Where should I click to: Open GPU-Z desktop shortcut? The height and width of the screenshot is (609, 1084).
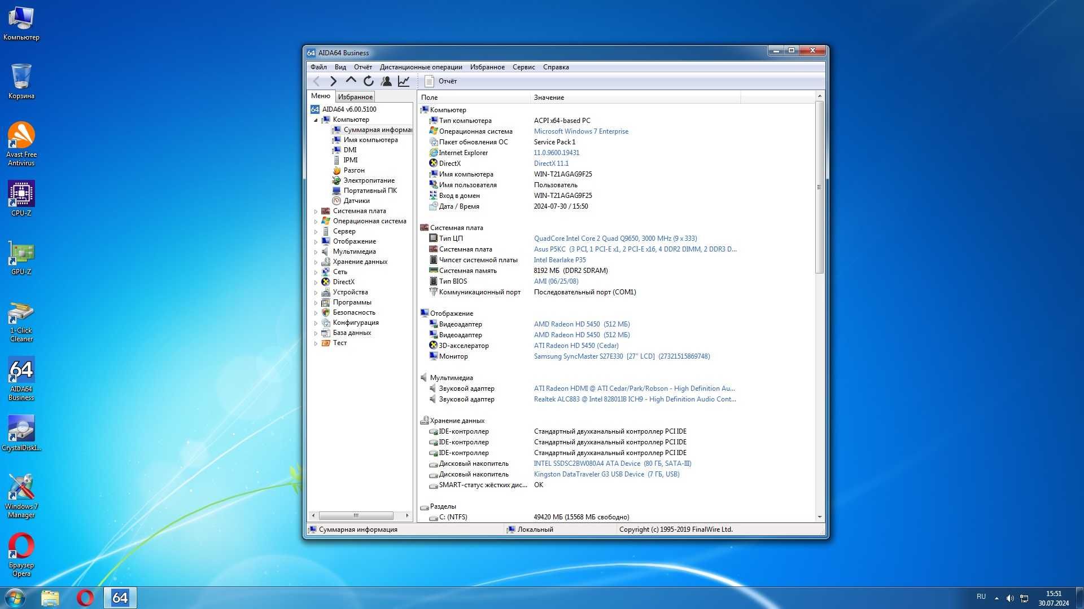tap(21, 258)
